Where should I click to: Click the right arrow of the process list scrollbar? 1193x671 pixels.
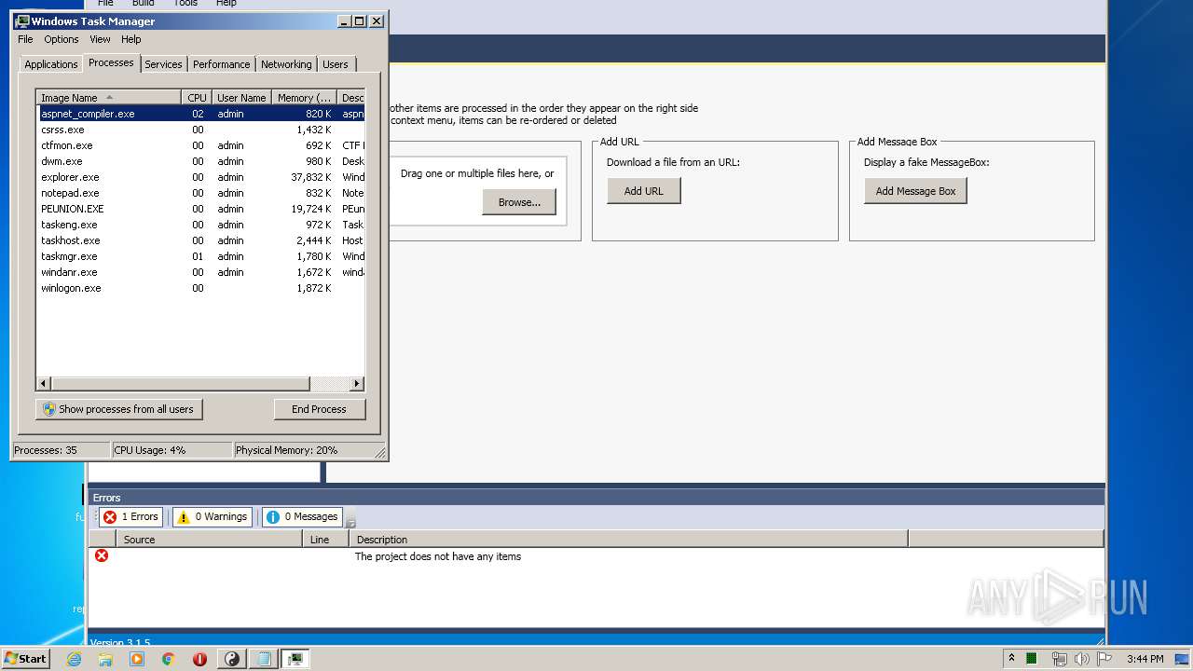tap(356, 384)
